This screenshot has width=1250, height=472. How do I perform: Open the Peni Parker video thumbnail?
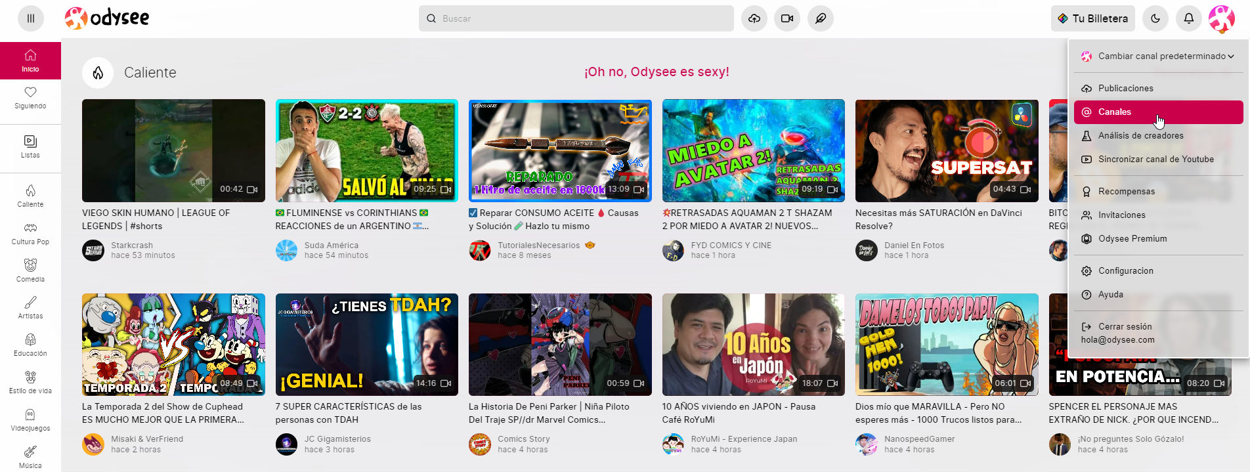coord(560,345)
